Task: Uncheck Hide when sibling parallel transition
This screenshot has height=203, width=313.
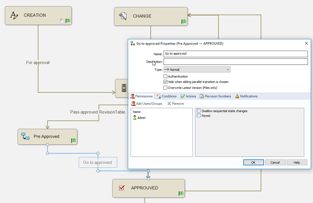Action: point(166,82)
